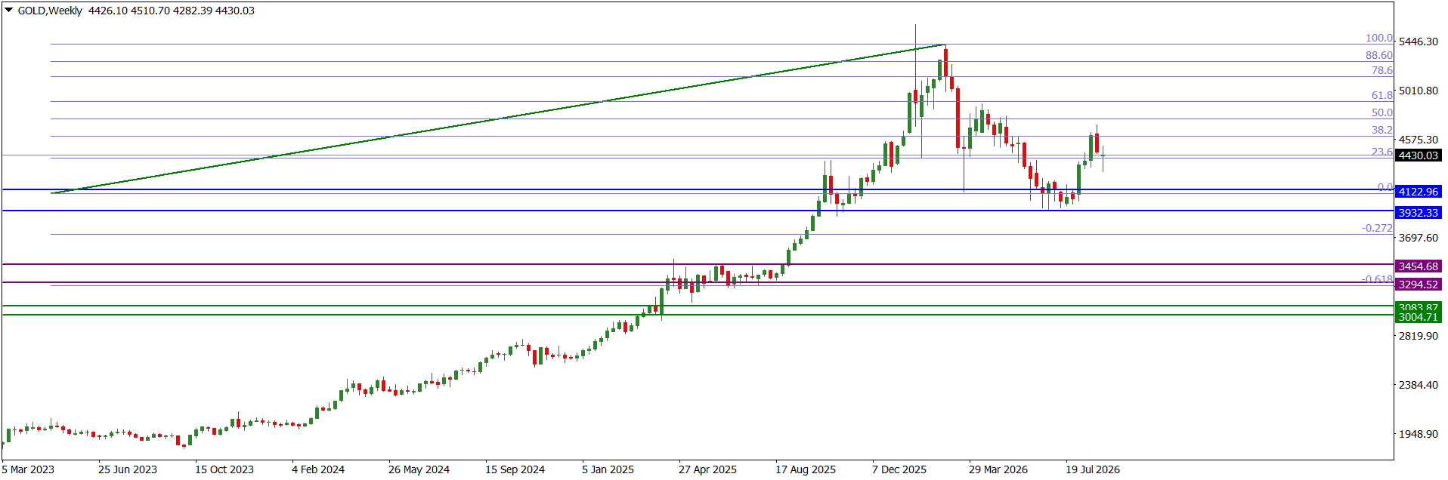Image resolution: width=1448 pixels, height=480 pixels.
Task: Click the 1948.90 price scale value
Action: coord(1419,434)
